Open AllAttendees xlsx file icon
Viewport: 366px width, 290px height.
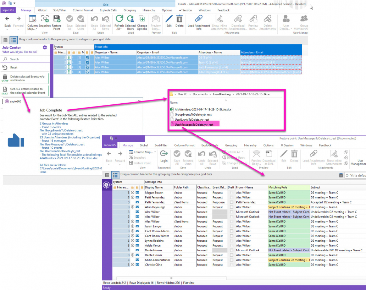point(172,109)
